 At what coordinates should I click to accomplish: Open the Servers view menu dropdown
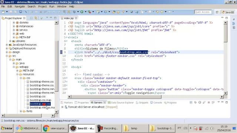(218, 102)
